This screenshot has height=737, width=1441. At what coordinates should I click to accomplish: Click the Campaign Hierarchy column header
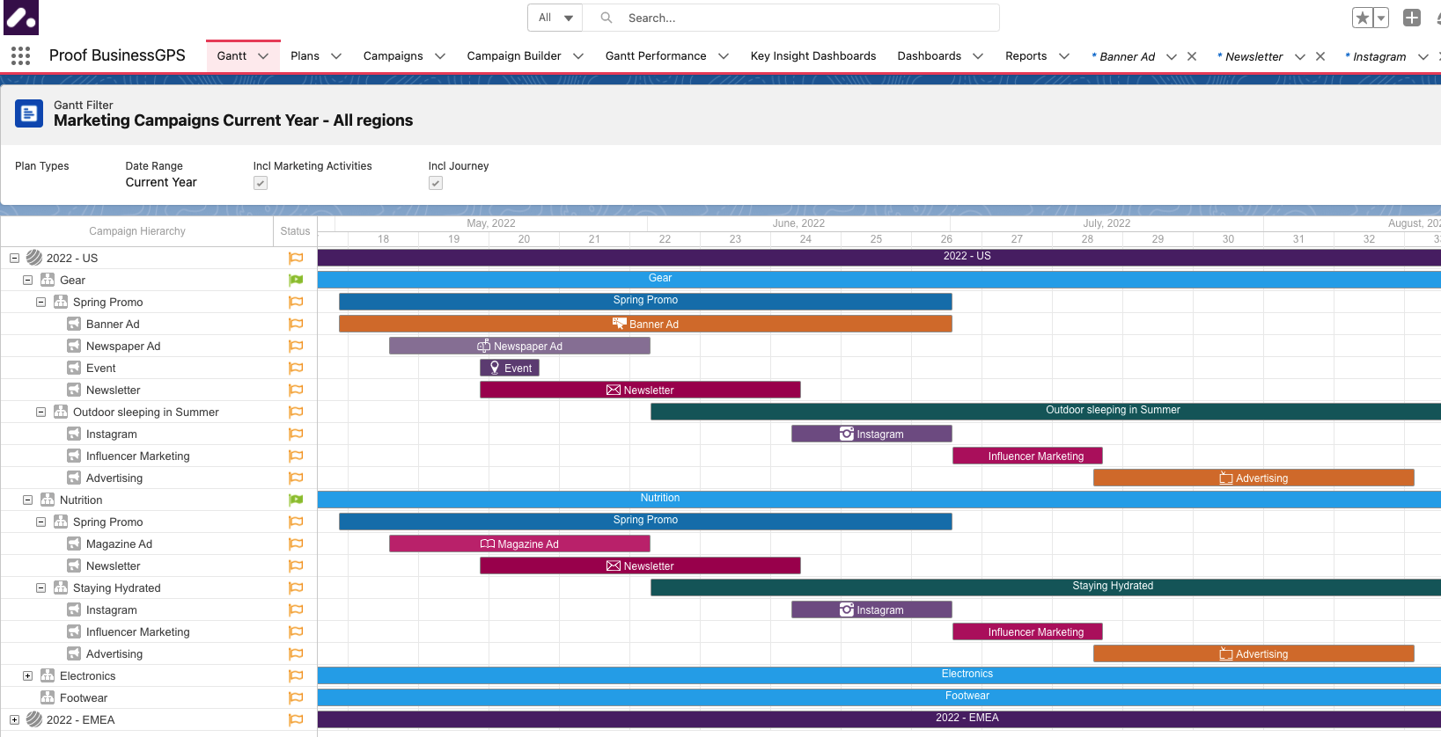point(137,231)
